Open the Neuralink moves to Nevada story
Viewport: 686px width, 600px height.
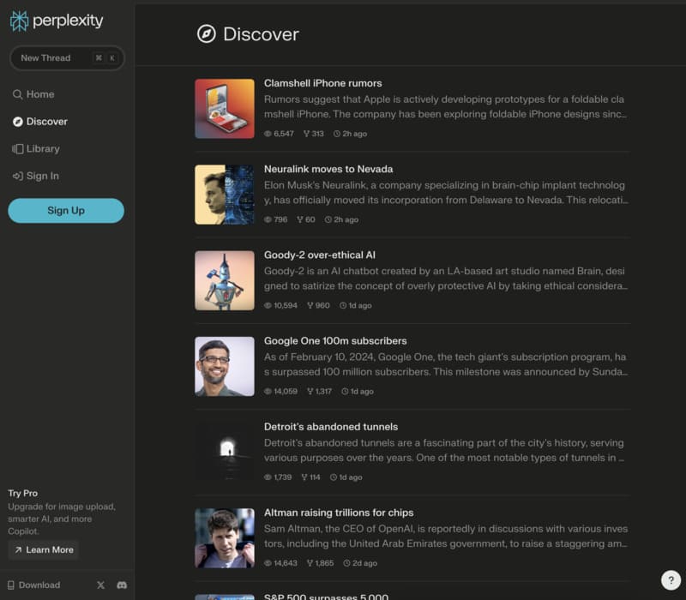pyautogui.click(x=329, y=169)
